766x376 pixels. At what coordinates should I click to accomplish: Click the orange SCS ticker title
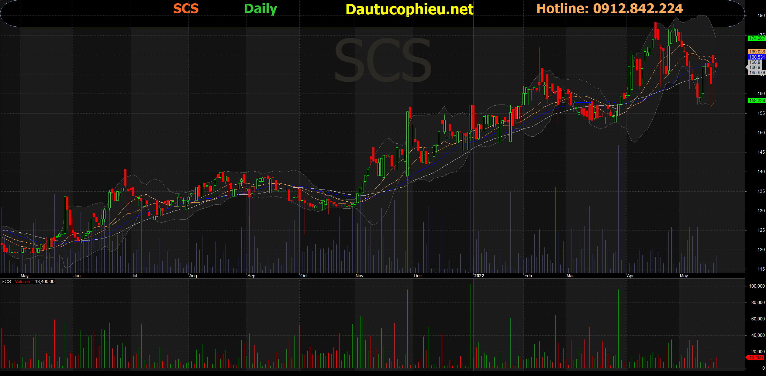click(186, 9)
